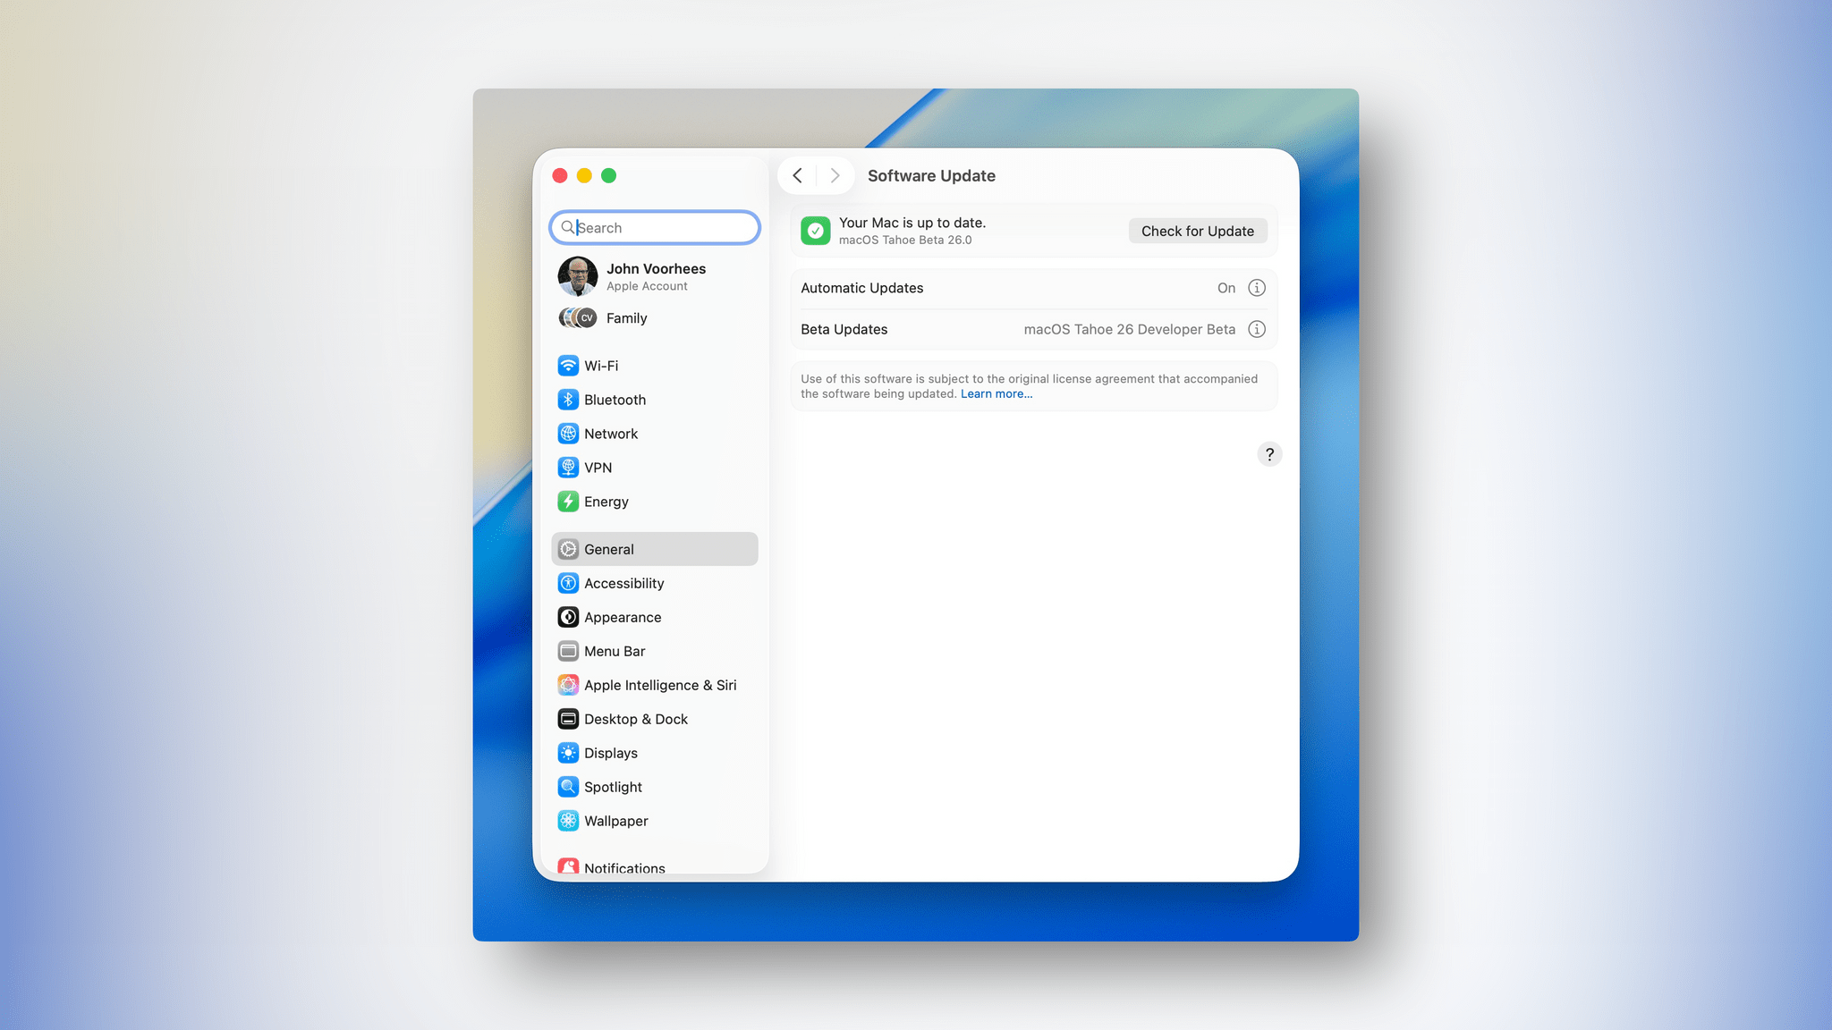This screenshot has width=1832, height=1030.
Task: Select the Spotlight magnifier icon
Action: tap(568, 787)
